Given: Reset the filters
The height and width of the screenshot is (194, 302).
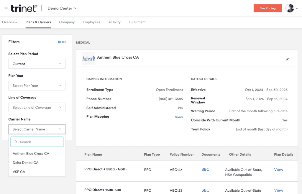Looking at the screenshot, I should click(62, 42).
